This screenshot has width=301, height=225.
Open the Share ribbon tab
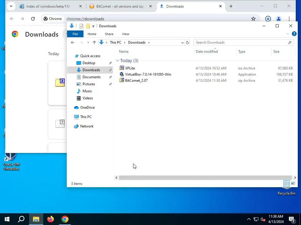click(x=109, y=34)
